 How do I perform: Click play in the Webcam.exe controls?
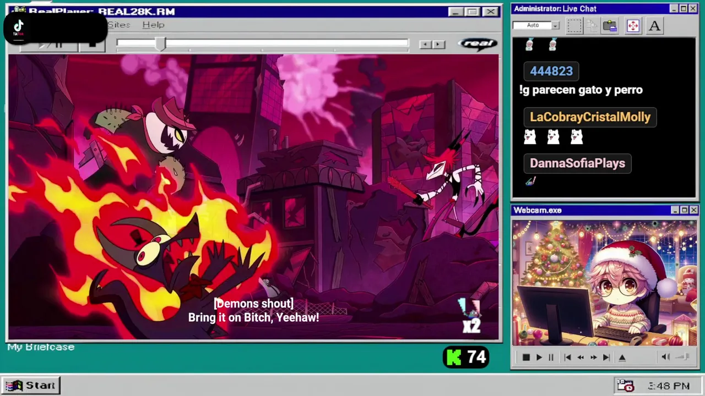539,358
